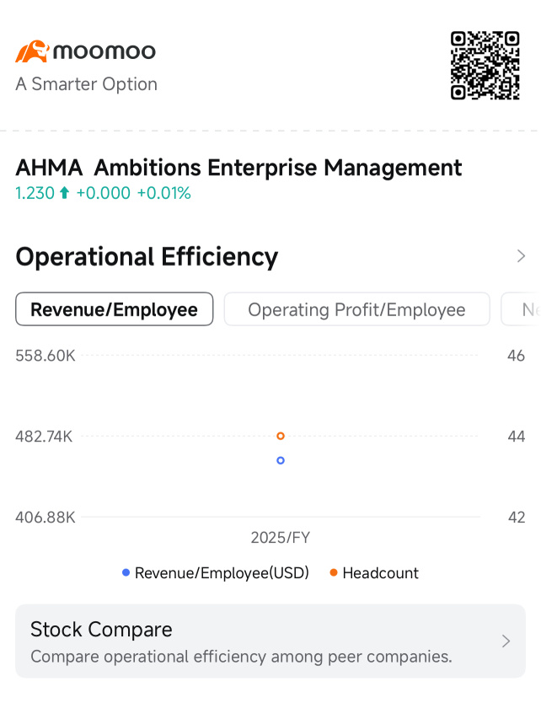Tap the QR code image
Image resolution: width=541 pixels, height=719 pixels.
click(x=485, y=65)
